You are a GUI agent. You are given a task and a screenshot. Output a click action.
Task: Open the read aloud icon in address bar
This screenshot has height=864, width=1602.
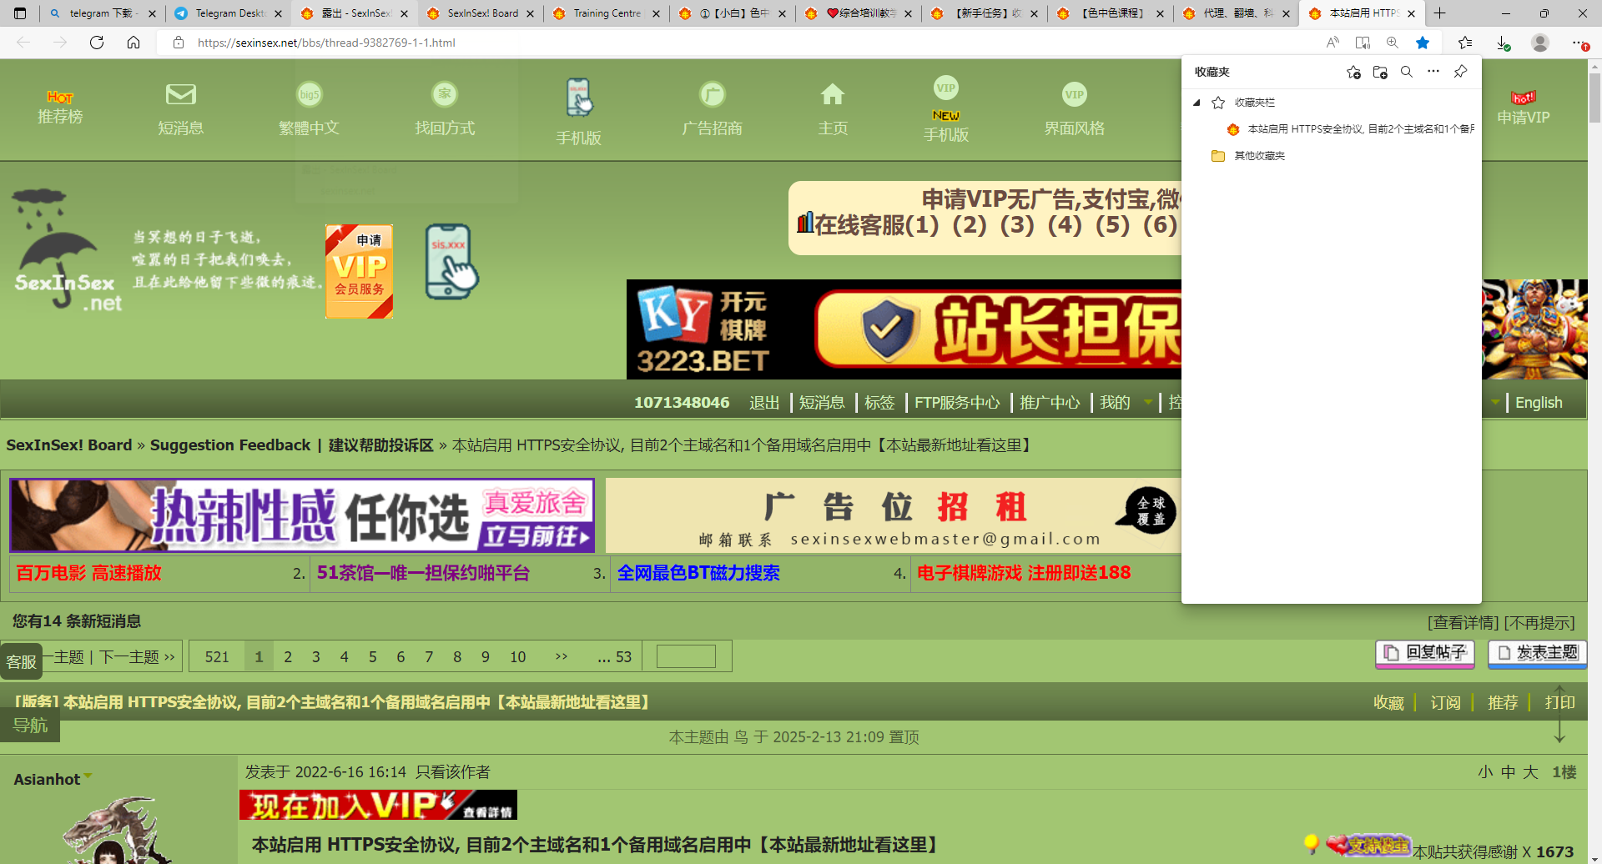tap(1332, 43)
